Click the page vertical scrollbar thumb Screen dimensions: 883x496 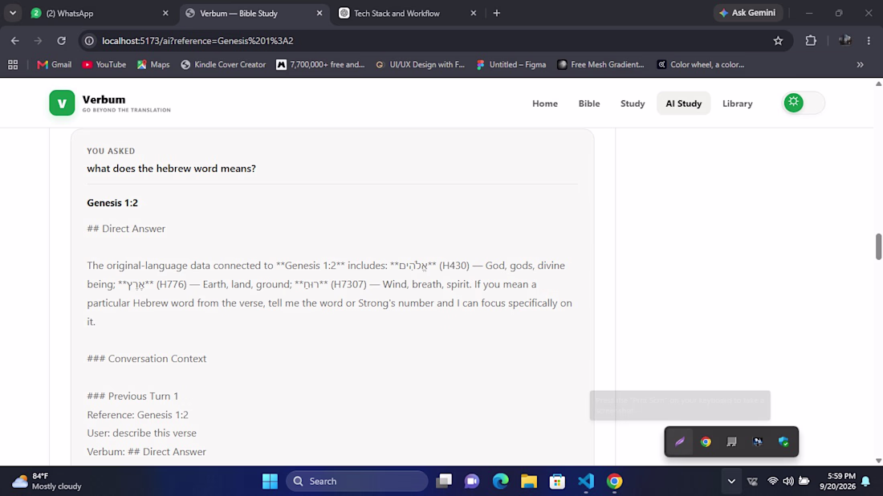pyautogui.click(x=878, y=246)
